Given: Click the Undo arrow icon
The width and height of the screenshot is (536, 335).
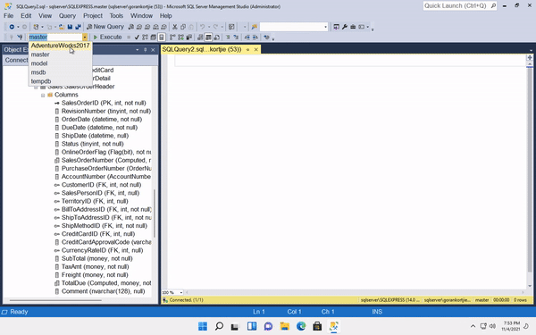Looking at the screenshot, I should tap(203, 27).
